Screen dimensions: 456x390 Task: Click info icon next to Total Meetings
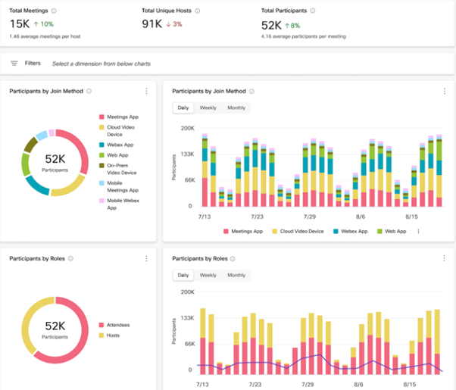(54, 11)
